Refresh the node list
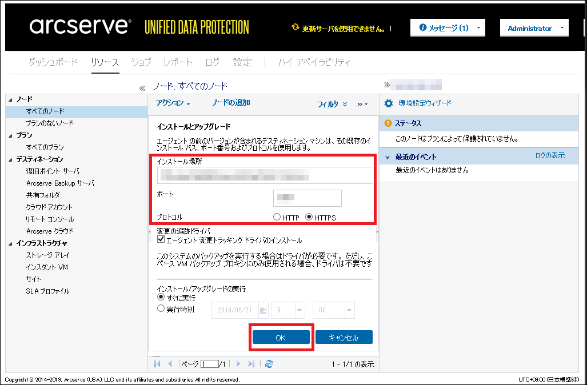Screen dimensions: 587x385 [269, 364]
